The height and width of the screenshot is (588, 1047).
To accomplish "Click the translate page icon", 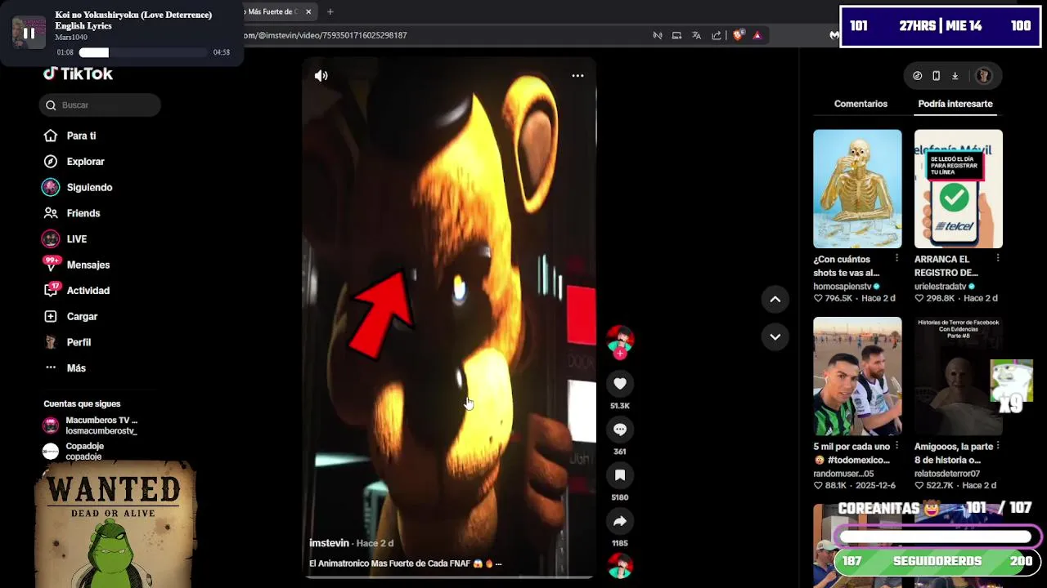I will (x=696, y=35).
